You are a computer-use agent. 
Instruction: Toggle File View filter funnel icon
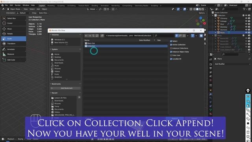tap(193, 35)
